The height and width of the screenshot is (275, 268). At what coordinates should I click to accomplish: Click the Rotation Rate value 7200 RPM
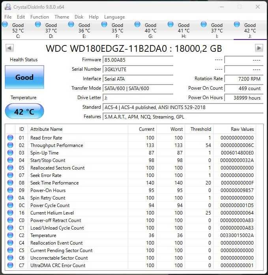pos(244,79)
